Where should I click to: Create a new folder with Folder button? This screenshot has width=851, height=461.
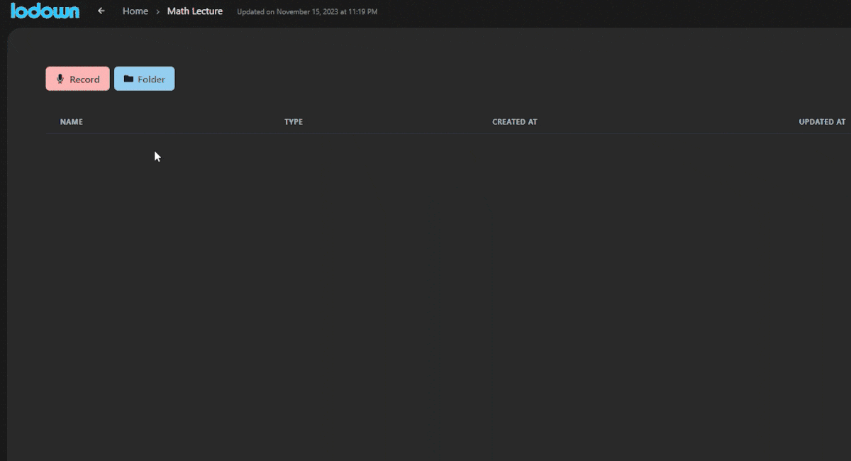pos(145,79)
